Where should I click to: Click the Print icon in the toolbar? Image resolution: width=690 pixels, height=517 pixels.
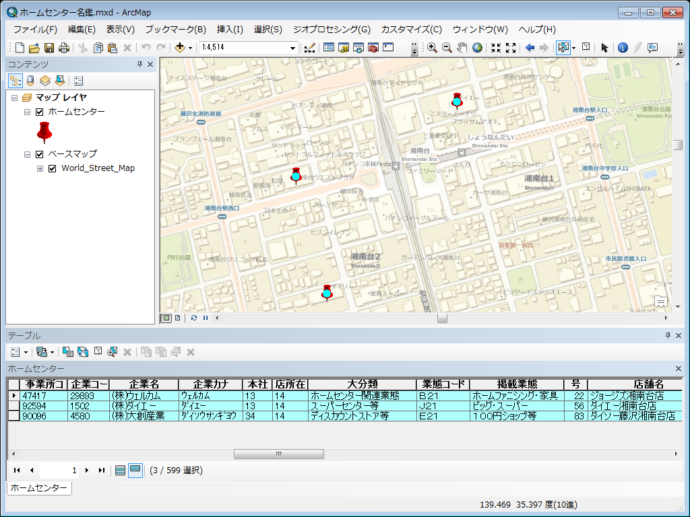(64, 48)
